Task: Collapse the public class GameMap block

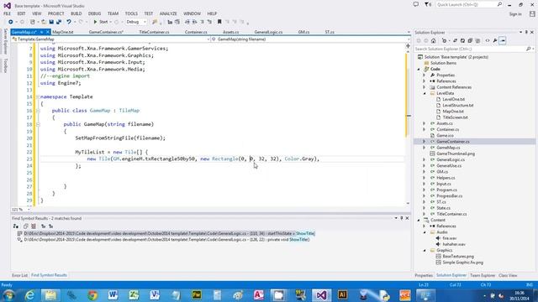Action: pyautogui.click(x=38, y=111)
